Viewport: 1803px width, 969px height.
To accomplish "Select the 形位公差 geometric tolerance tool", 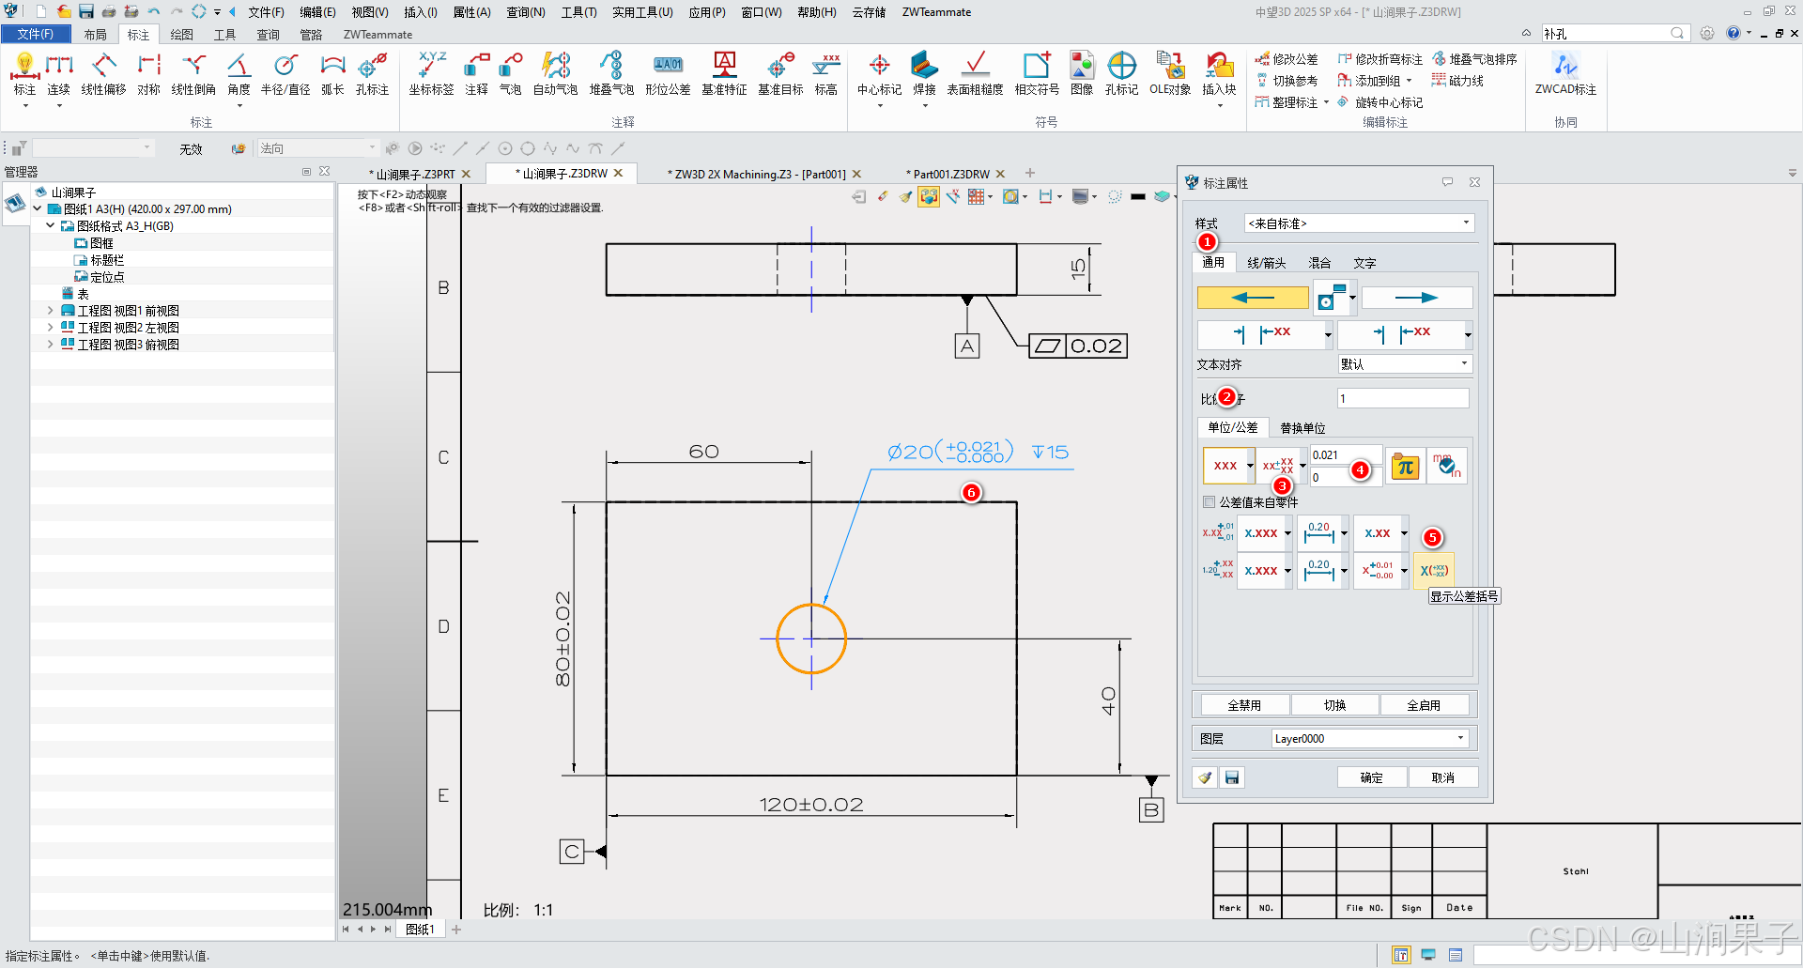I will tap(668, 74).
